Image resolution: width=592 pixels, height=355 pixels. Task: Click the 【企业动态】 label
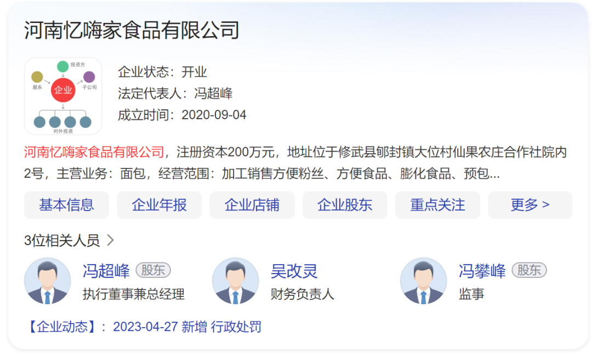[62, 327]
